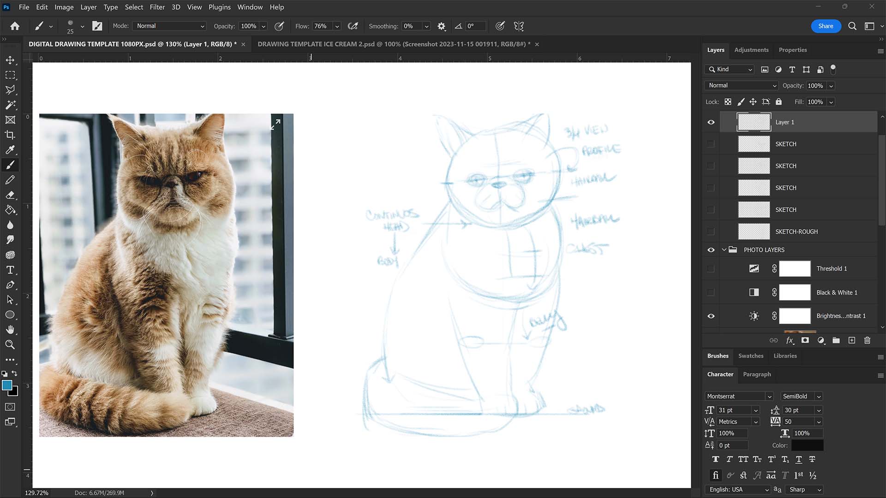Show the Threshold 1 adjustment layer
Screen dimensions: 886x498
[x=711, y=269]
